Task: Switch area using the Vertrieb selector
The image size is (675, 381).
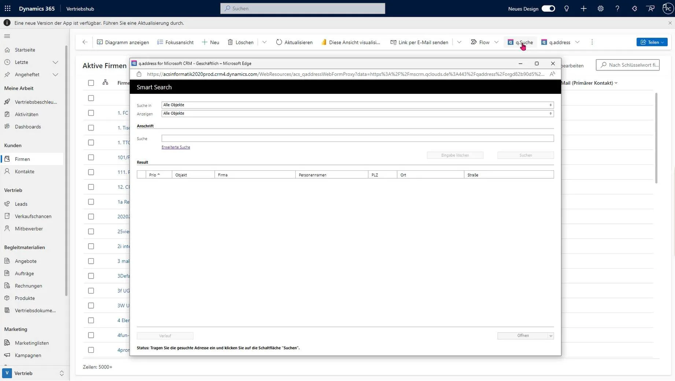Action: coord(34,373)
